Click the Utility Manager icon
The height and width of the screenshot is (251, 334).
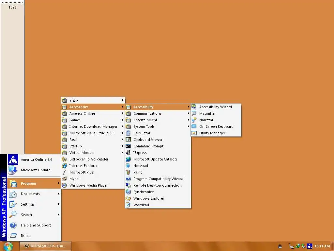point(194,133)
